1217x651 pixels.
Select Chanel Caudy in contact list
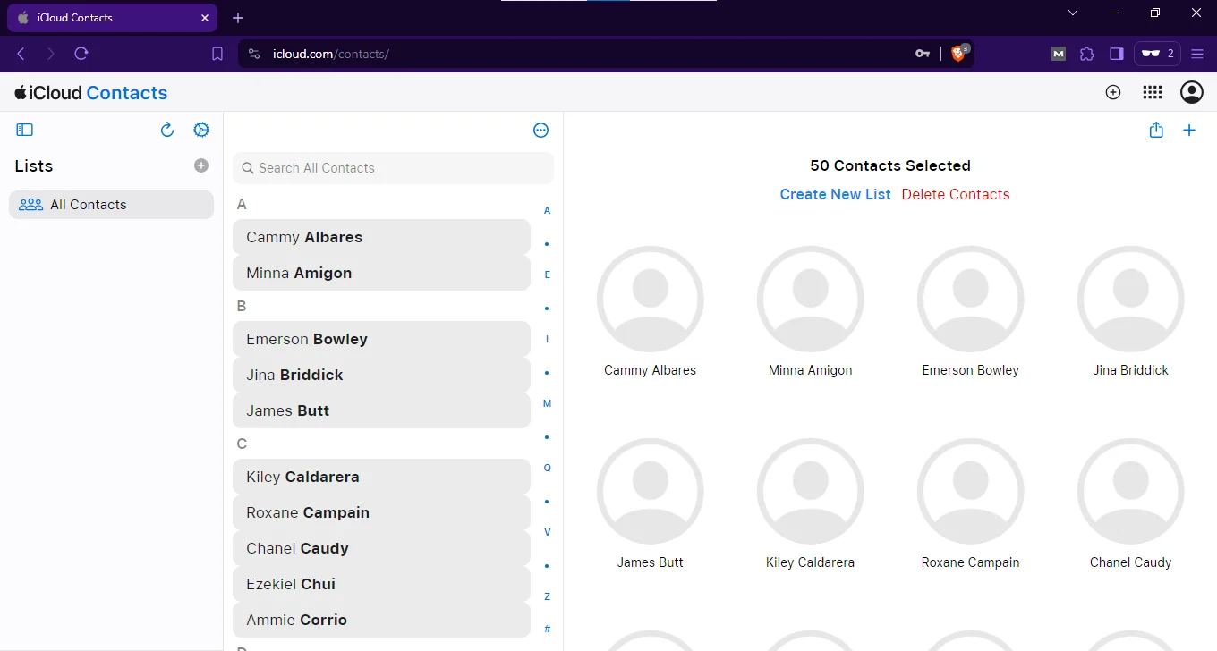click(381, 548)
